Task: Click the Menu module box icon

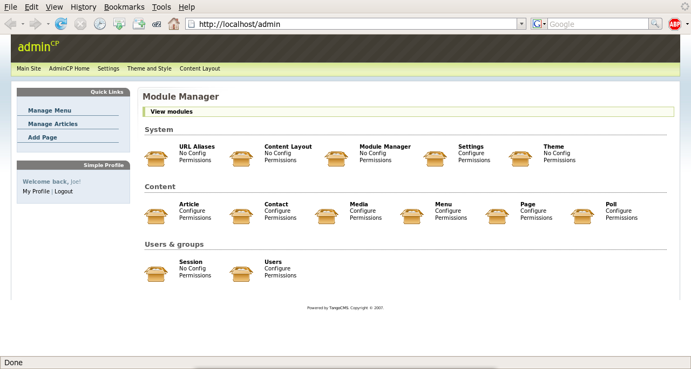Action: coord(412,216)
